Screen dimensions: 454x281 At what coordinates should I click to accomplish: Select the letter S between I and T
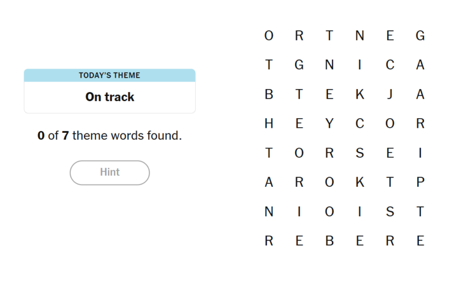click(390, 212)
